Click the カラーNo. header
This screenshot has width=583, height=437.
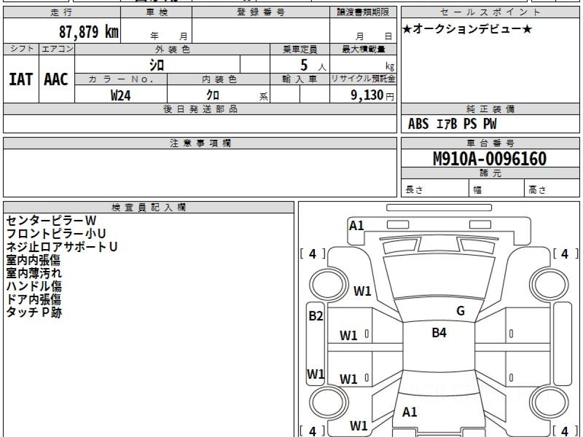(x=121, y=80)
